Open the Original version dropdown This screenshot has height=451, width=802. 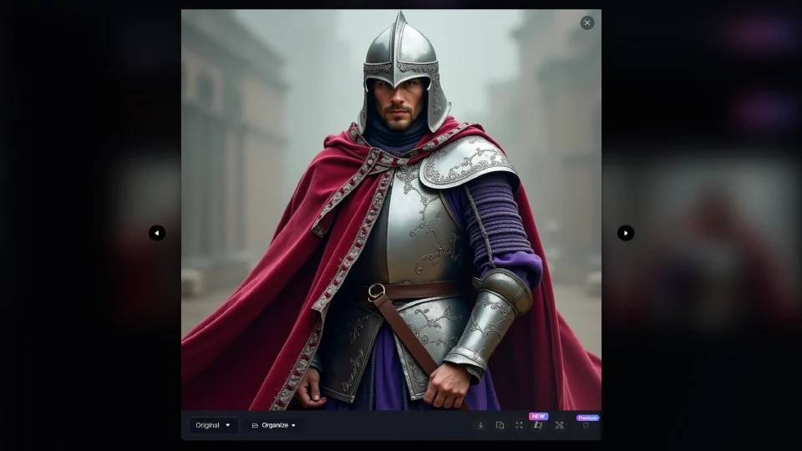pos(213,425)
